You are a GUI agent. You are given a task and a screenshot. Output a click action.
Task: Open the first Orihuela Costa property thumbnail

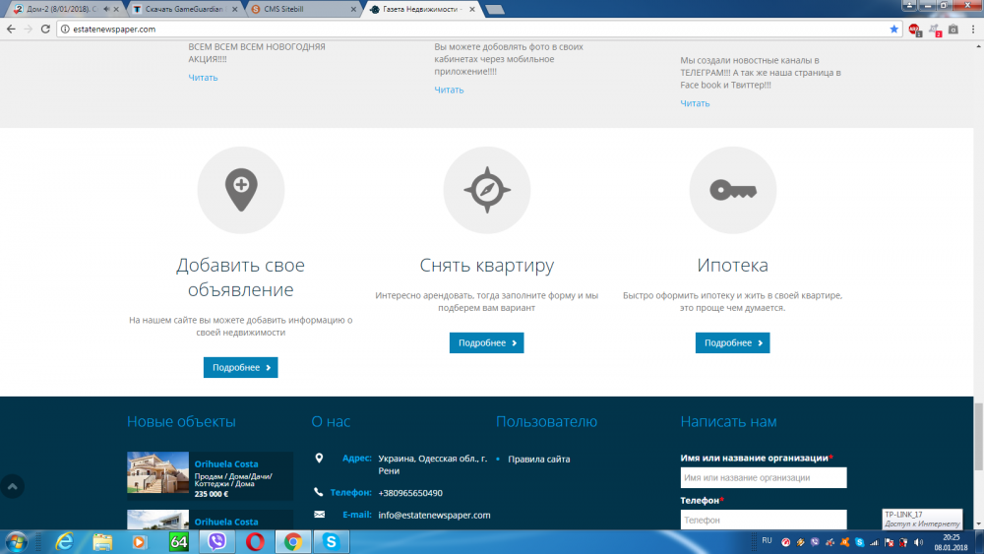157,473
